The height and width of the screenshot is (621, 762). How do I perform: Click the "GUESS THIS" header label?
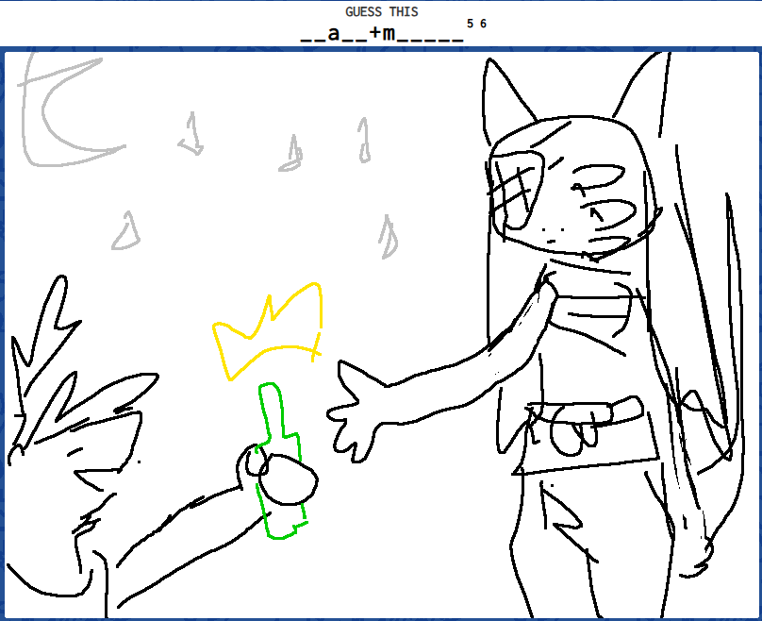[381, 11]
